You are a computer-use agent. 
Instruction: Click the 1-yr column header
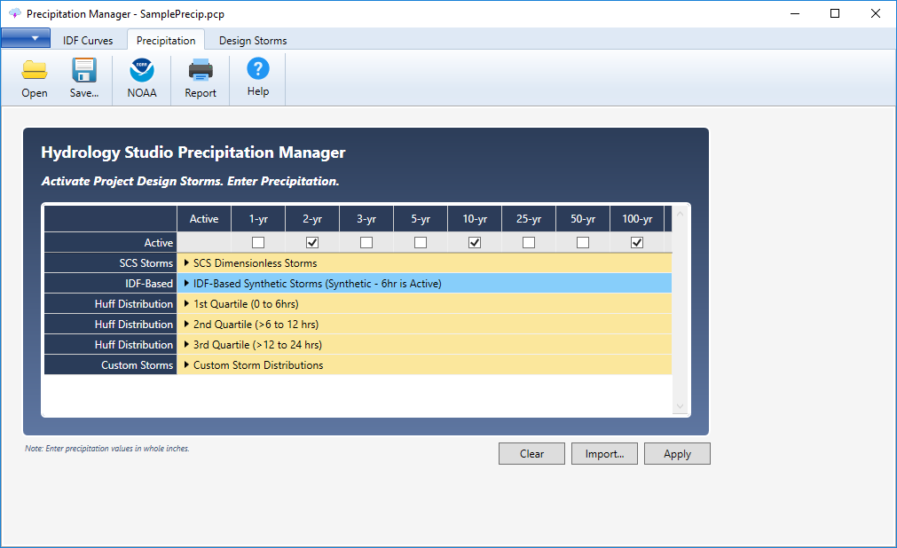[258, 219]
